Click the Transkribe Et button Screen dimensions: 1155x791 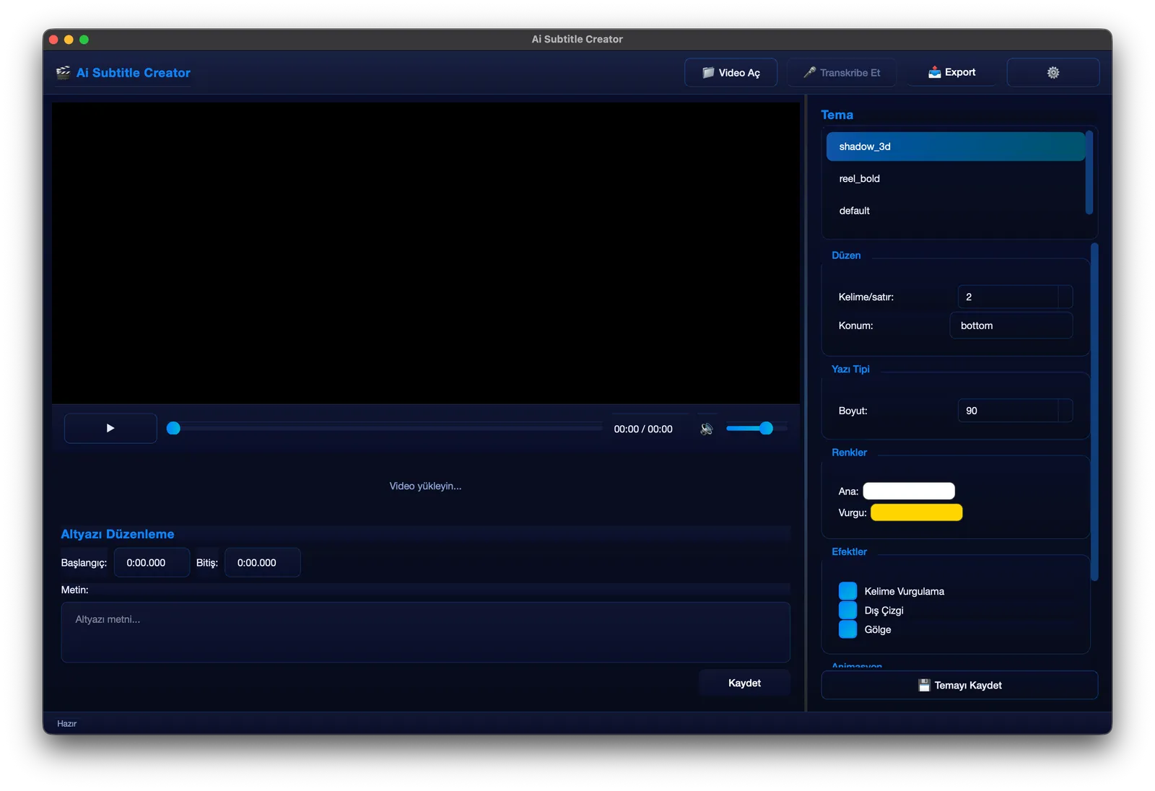pos(842,72)
